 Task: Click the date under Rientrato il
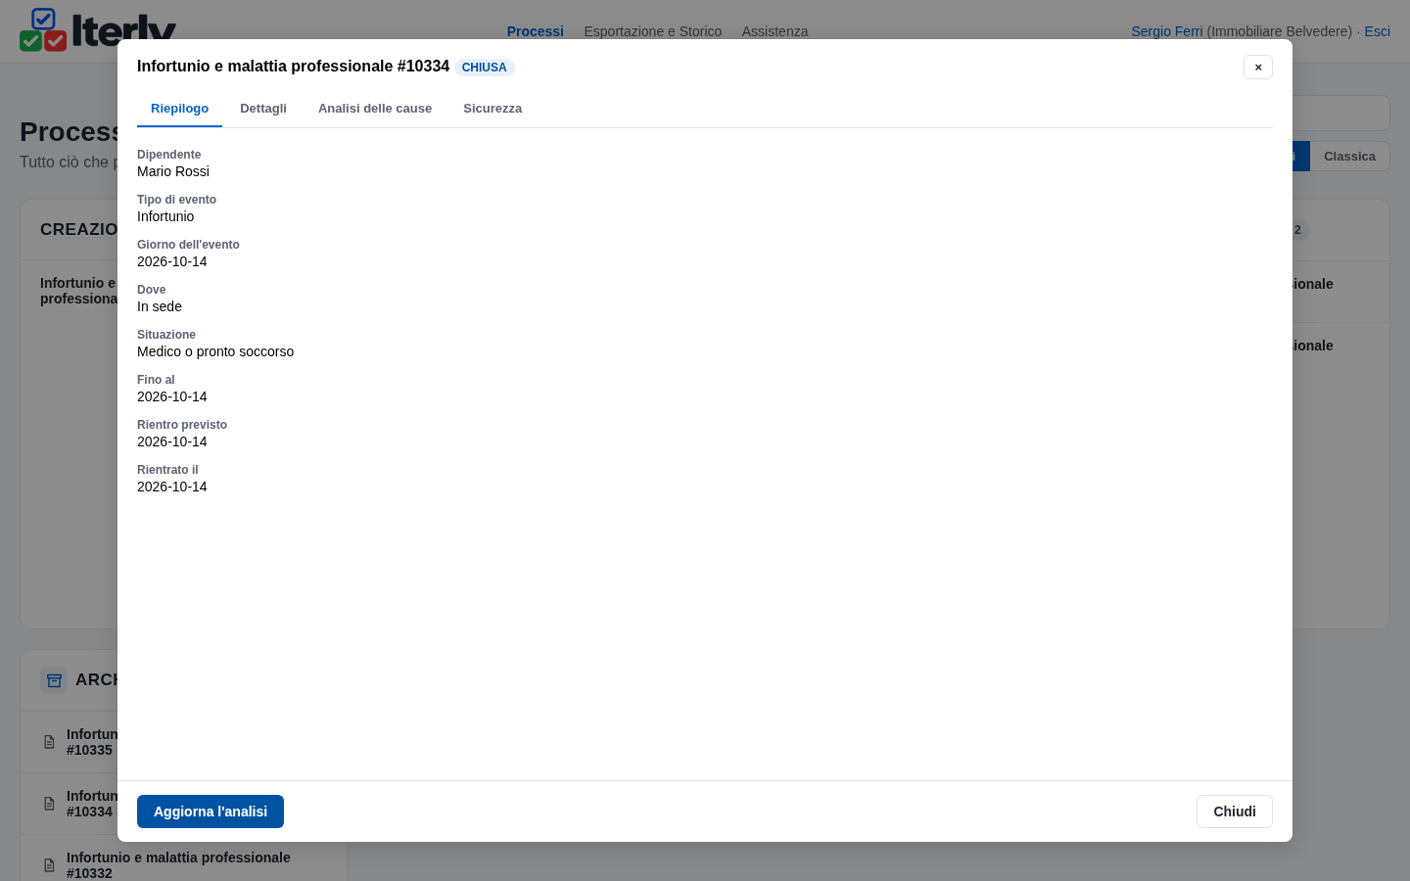tap(172, 487)
